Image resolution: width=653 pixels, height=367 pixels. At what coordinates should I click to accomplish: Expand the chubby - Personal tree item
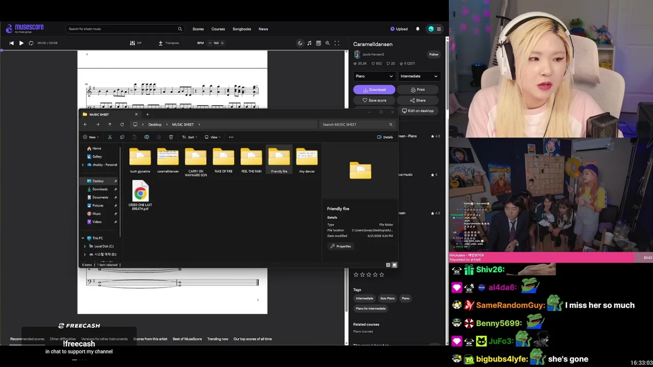(x=83, y=165)
